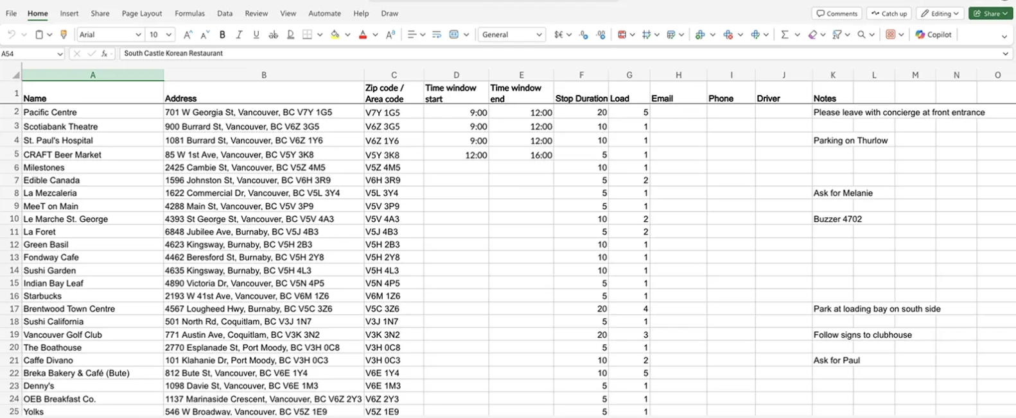Toggle underline formatting
1016x418 pixels.
(x=256, y=35)
